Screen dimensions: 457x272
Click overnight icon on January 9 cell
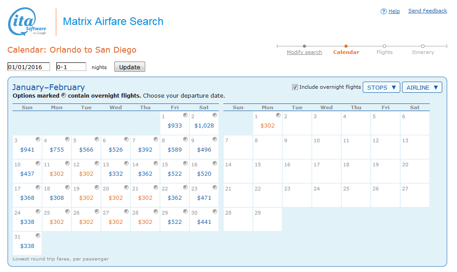[215, 139]
